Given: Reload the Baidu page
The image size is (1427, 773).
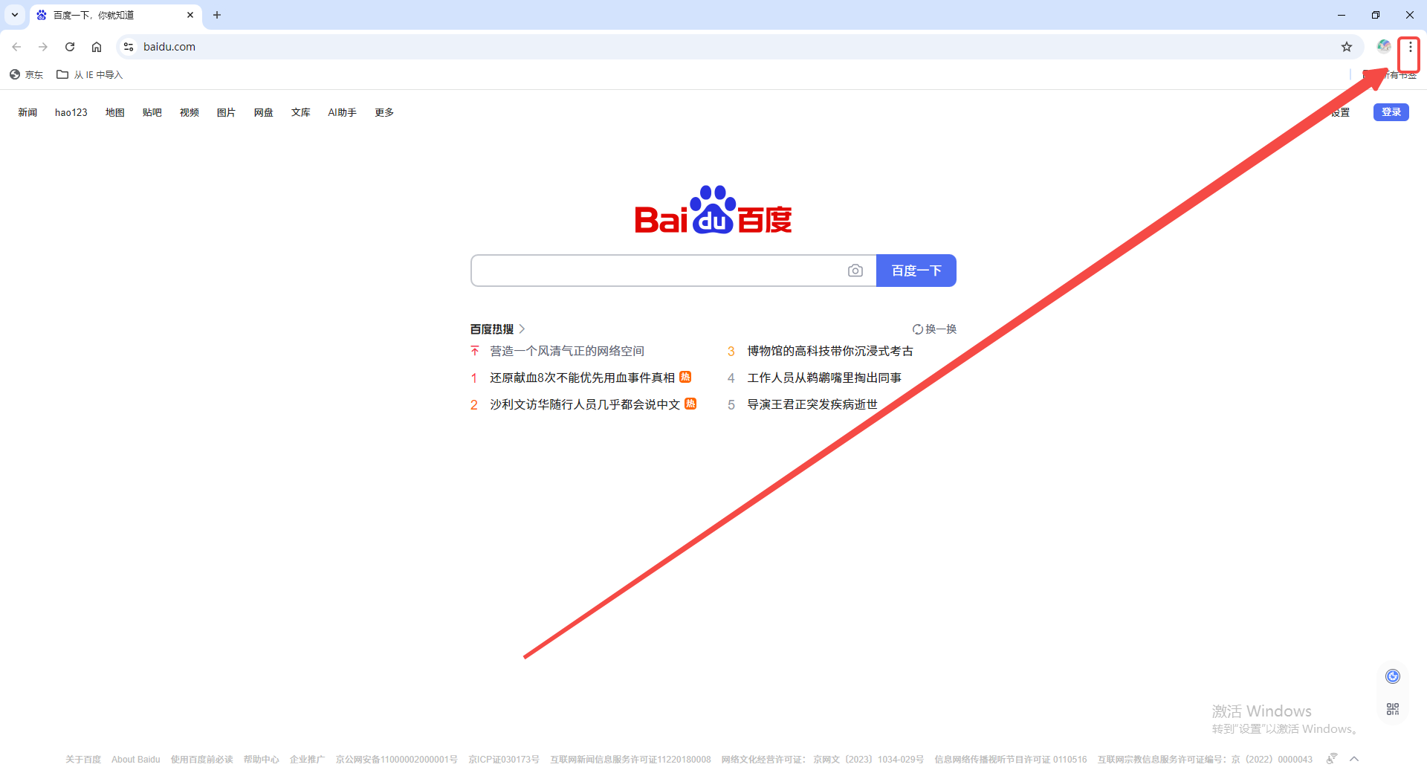Looking at the screenshot, I should coord(70,47).
